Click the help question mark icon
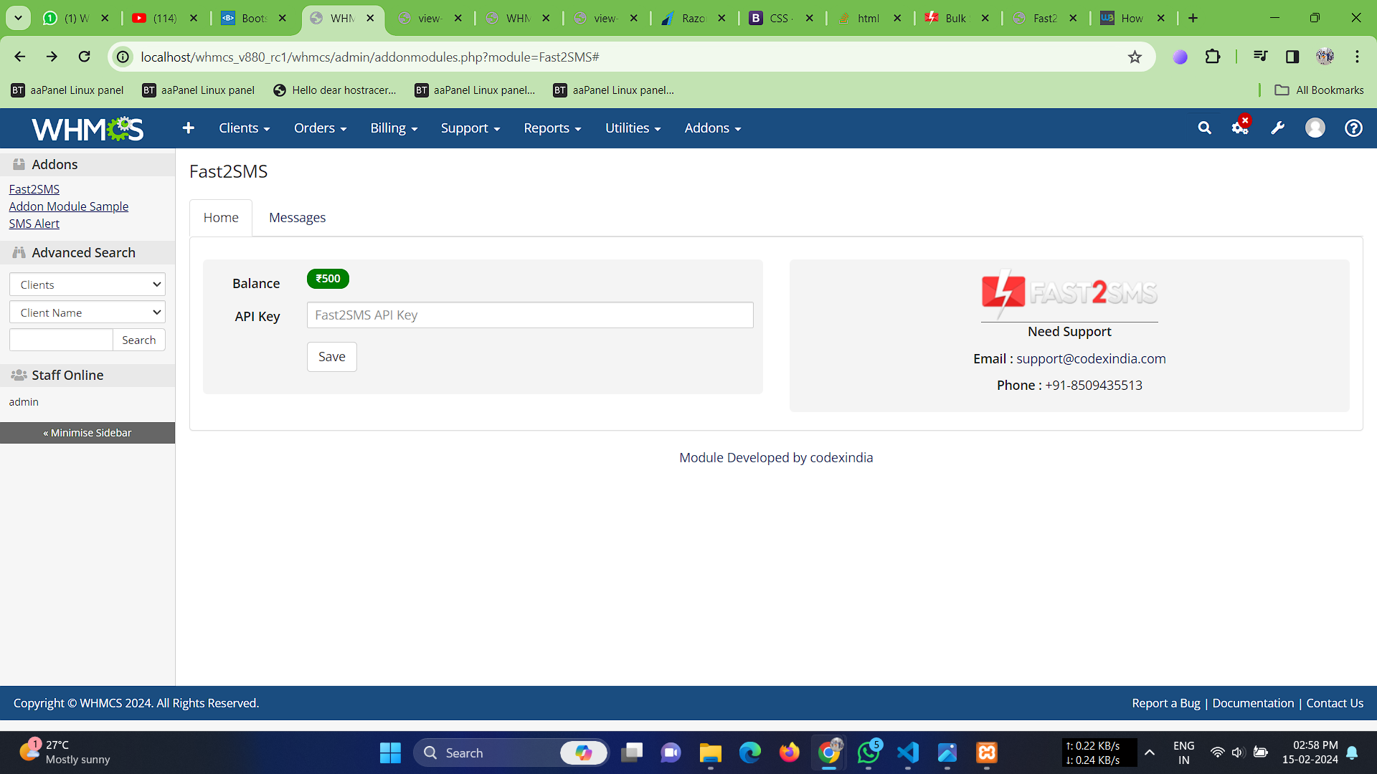1377x774 pixels. 1353,128
